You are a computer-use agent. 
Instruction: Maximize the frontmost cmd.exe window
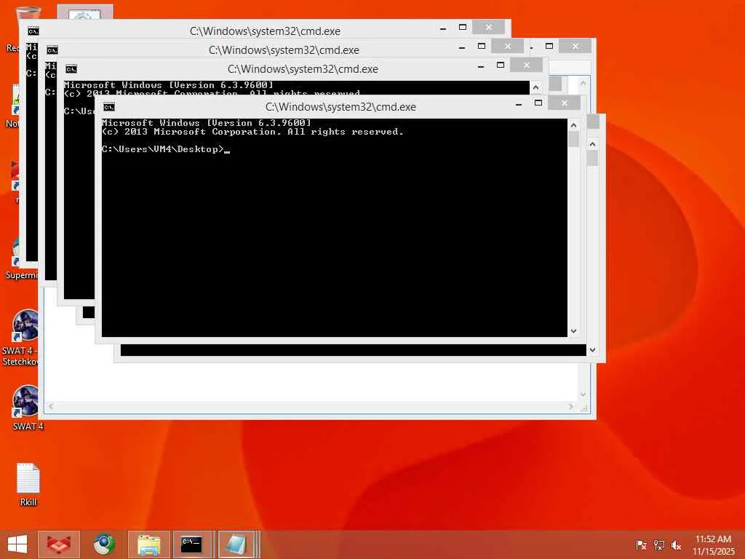(538, 103)
